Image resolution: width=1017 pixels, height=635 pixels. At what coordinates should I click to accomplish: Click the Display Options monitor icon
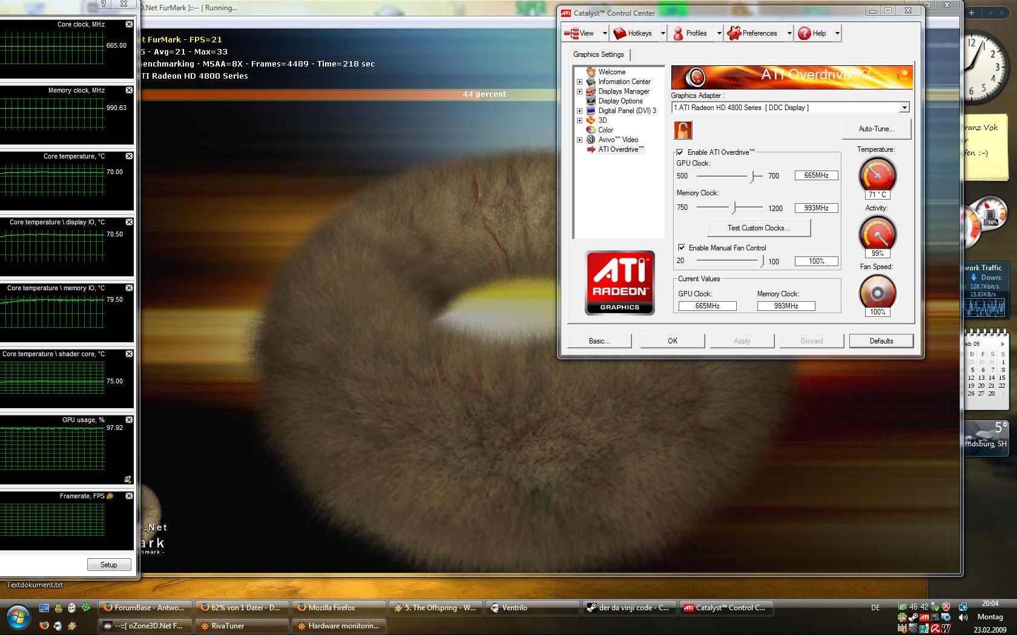(x=591, y=101)
